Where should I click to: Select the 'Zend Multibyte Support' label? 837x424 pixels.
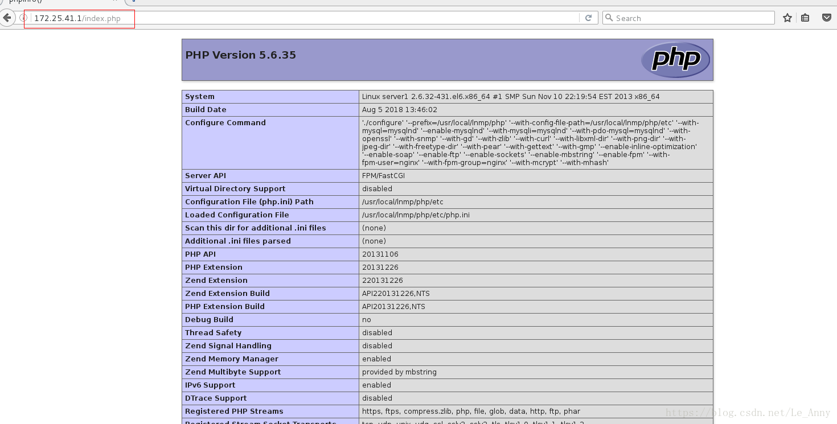[x=233, y=372]
